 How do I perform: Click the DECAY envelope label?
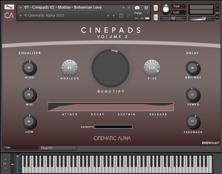point(98,114)
